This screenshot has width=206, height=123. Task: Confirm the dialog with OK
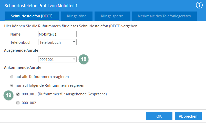tap(159, 116)
